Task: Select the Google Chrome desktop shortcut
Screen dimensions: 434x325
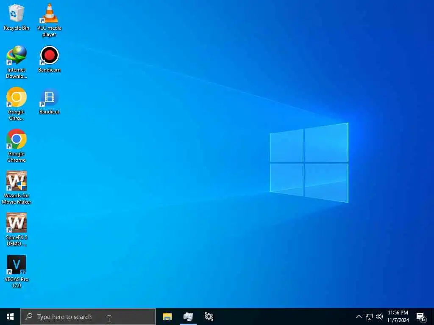Action: (17, 146)
